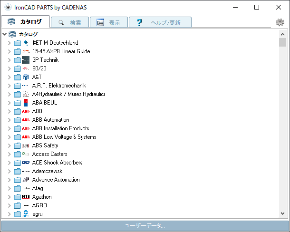This screenshot has height=232, width=290.
Task: Click the #ETIM Deutschland logo icon
Action: tap(26, 43)
